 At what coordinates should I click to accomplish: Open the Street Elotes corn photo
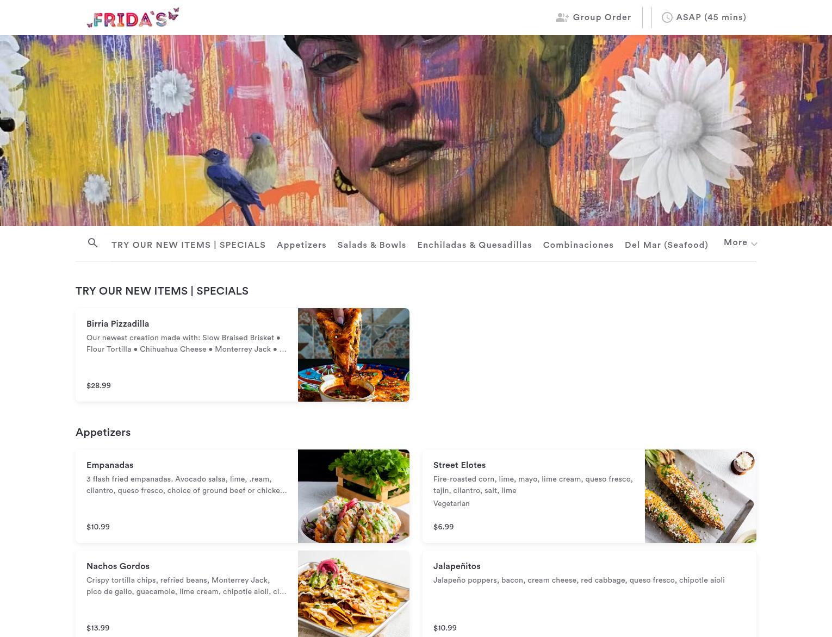click(700, 496)
